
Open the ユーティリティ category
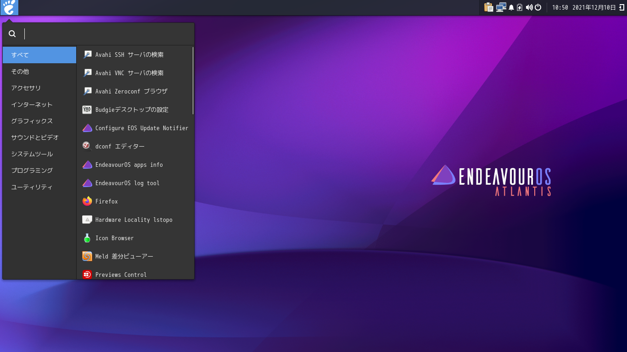point(39,187)
